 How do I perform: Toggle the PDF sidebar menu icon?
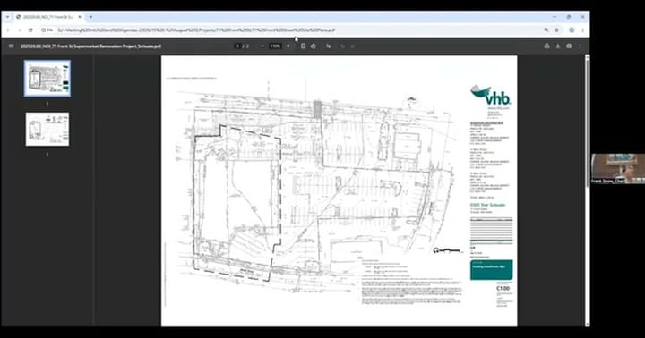click(11, 46)
